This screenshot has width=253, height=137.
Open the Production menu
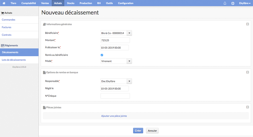[x=86, y=3]
